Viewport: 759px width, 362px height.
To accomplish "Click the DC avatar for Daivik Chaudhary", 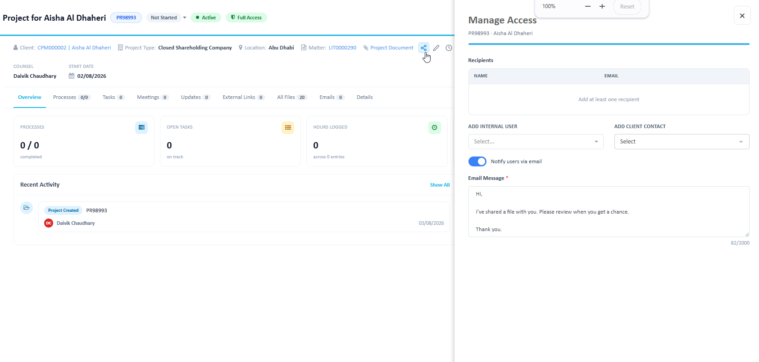I will pyautogui.click(x=49, y=223).
